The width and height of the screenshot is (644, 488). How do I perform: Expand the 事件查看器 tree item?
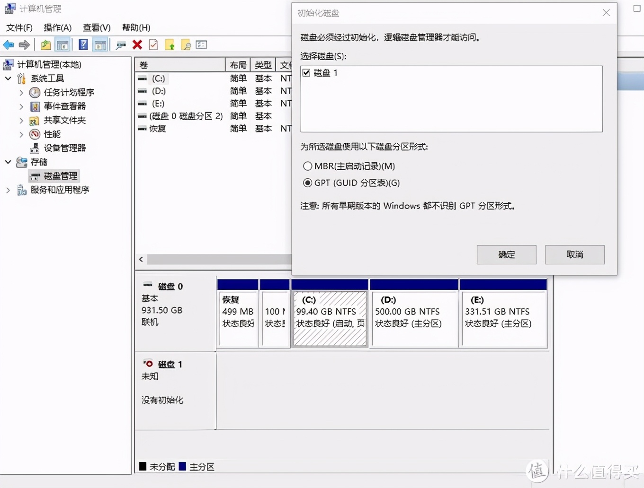coord(21,106)
